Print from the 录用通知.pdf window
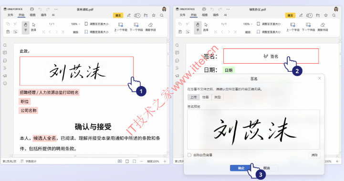 pyautogui.click(x=32, y=9)
